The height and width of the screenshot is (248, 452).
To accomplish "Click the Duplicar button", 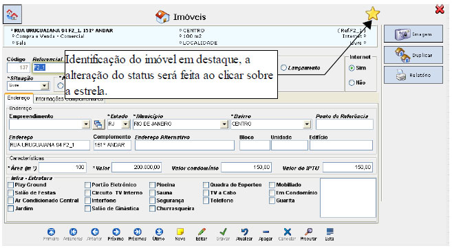I will (413, 55).
